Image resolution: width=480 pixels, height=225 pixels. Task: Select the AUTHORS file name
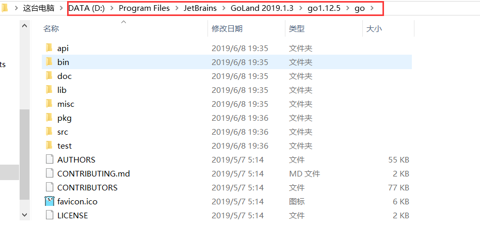pos(76,160)
